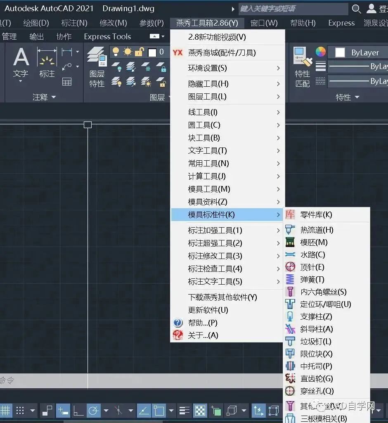Click the linear dimension icon
Image resolution: width=388 pixels, height=423 pixels.
(67, 52)
